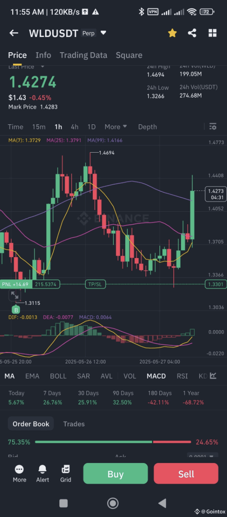Tap the 1.4274 last price value
This screenshot has height=517, width=227.
pyautogui.click(x=32, y=82)
